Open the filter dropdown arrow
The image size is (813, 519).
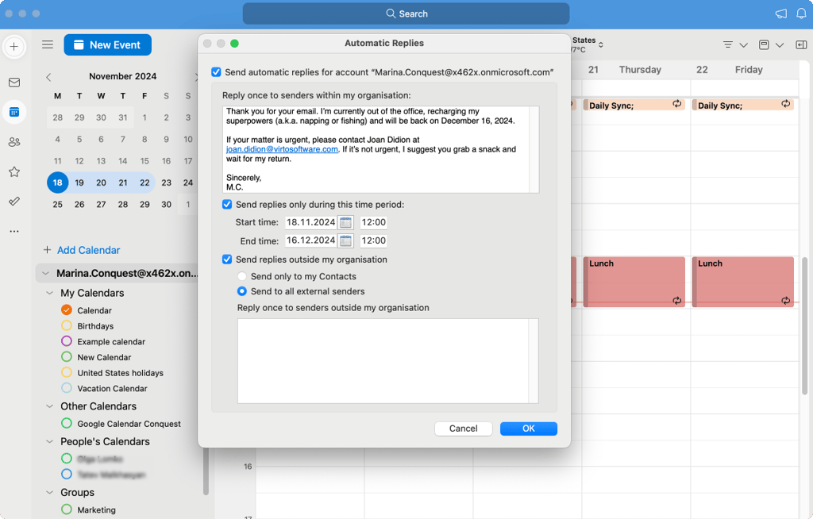pyautogui.click(x=743, y=45)
